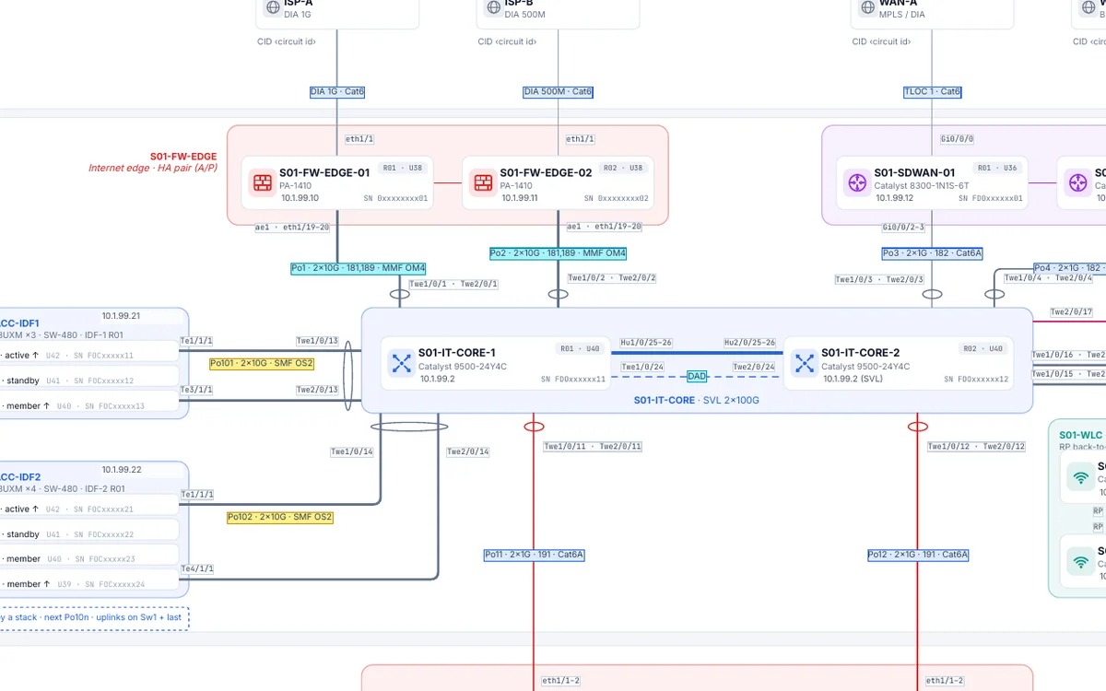Viewport: 1106px width, 691px height.
Task: Select the S01-SDWAN-01 router icon
Action: click(857, 183)
